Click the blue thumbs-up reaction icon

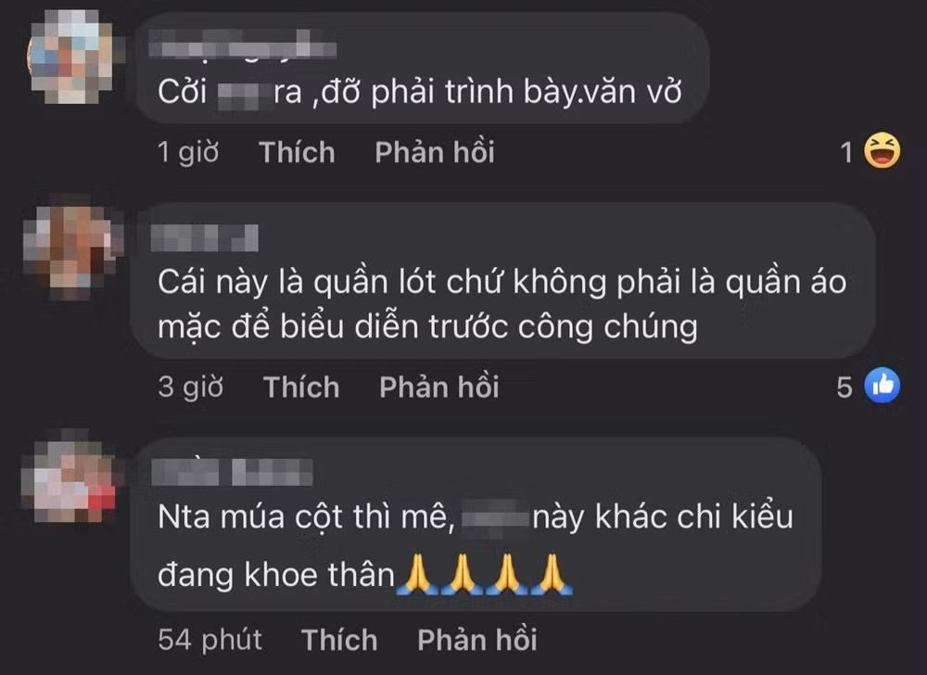[883, 386]
